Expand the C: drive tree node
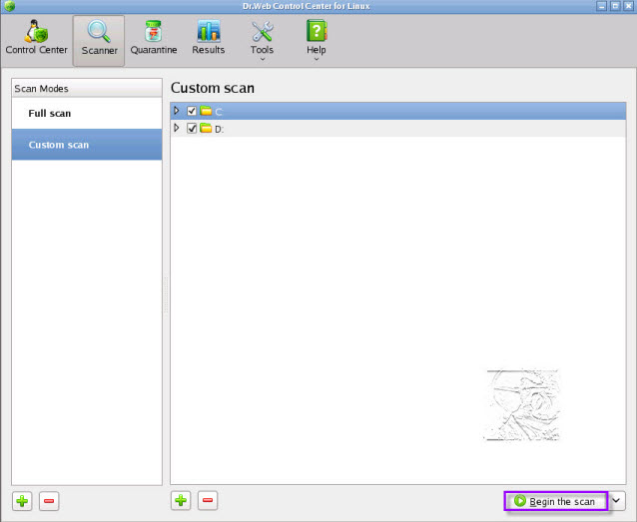This screenshot has height=522, width=637. click(177, 111)
